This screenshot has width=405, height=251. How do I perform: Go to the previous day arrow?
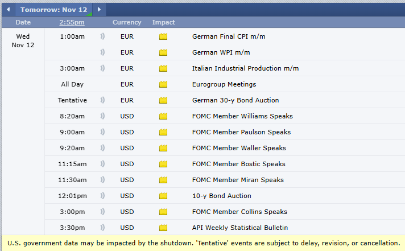click(x=8, y=9)
